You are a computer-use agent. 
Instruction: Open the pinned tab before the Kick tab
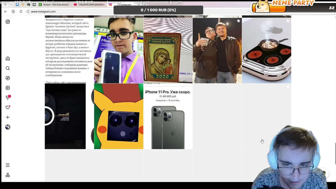pos(34,4)
